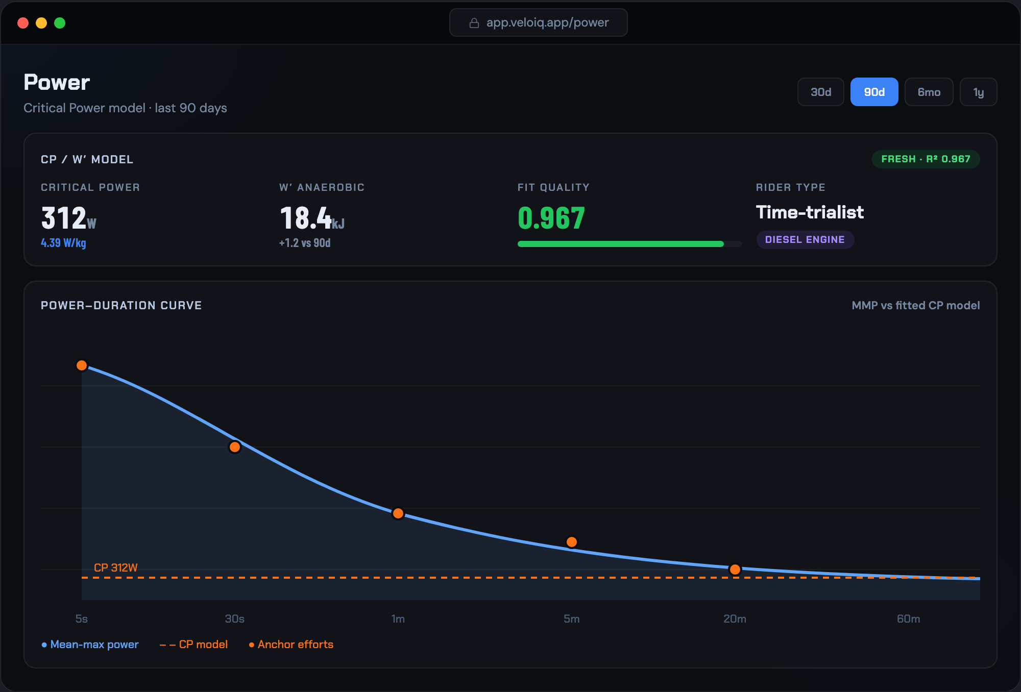
Task: Click the 30s anchor effort point
Action: point(235,447)
